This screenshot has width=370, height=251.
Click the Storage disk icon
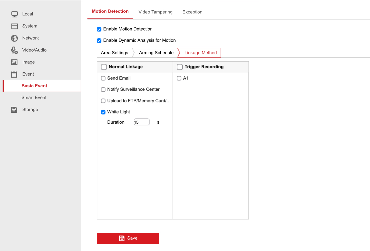(14, 110)
